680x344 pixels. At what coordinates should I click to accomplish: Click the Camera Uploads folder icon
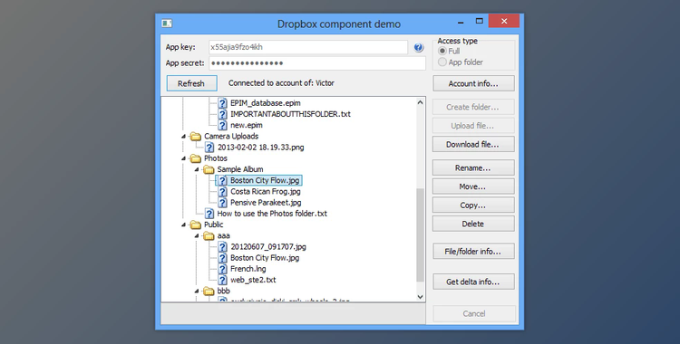coord(196,137)
